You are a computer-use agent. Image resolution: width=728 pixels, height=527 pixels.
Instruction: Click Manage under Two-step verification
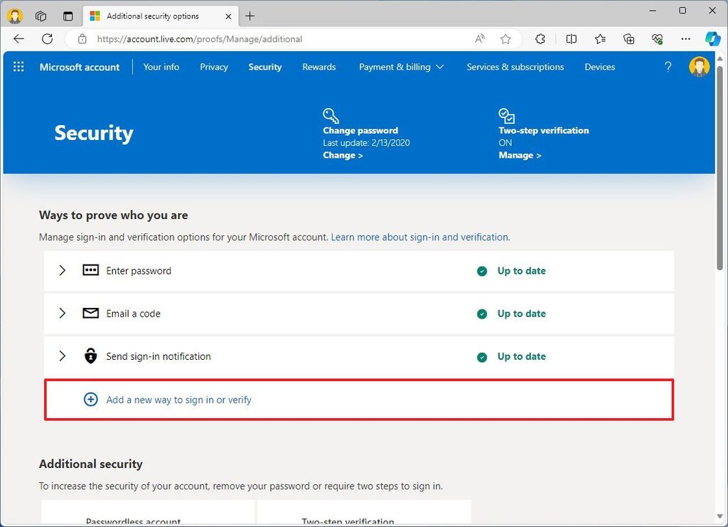[517, 154]
